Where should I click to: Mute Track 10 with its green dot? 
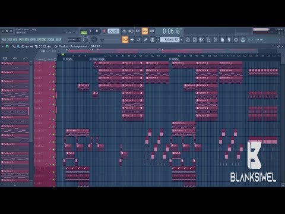[x=53, y=134]
